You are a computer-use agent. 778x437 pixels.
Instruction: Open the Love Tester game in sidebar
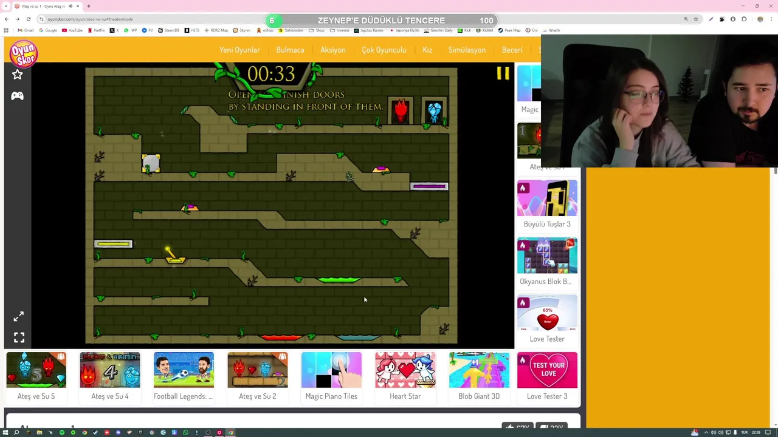point(547,313)
